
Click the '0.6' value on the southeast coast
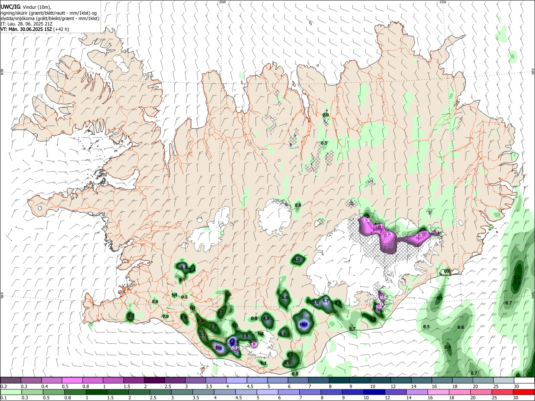(447, 272)
